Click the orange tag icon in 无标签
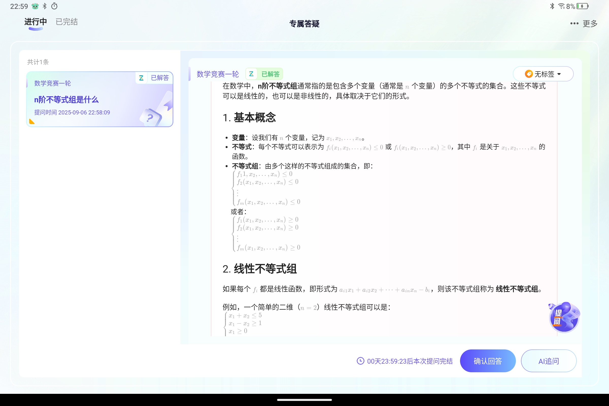Image resolution: width=609 pixels, height=406 pixels. tap(529, 74)
